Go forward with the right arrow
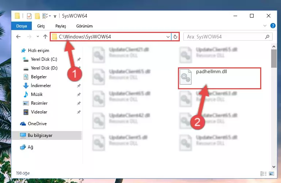281x183 pixels. tap(29, 37)
